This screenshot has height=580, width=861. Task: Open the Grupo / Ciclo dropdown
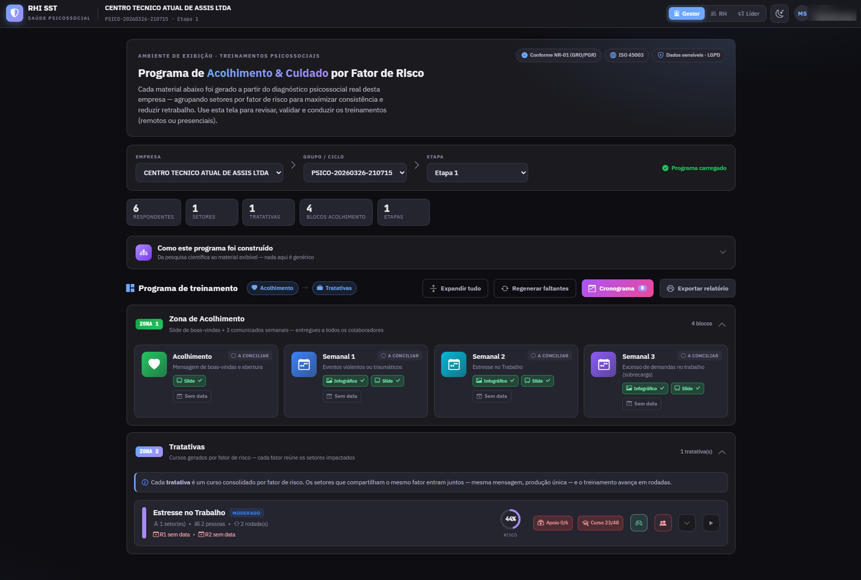pyautogui.click(x=355, y=173)
